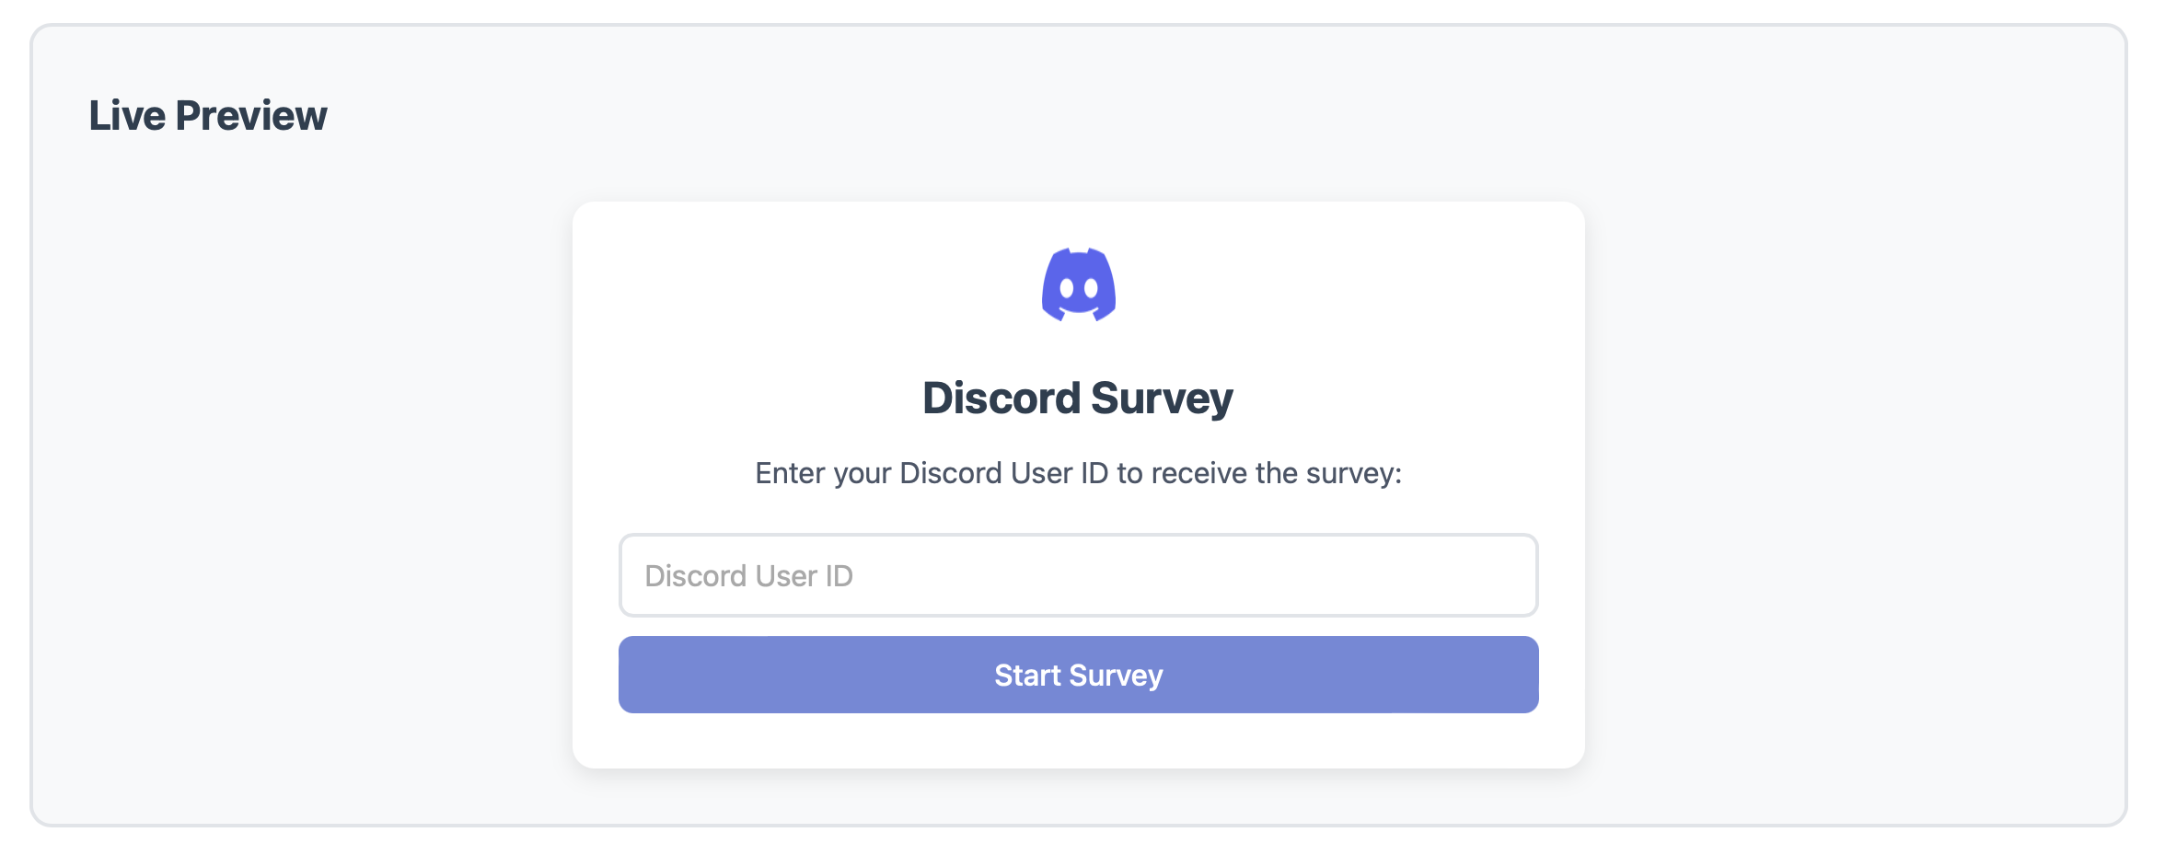Image resolution: width=2165 pixels, height=867 pixels.
Task: Click the Discord Survey title text
Action: (1078, 399)
